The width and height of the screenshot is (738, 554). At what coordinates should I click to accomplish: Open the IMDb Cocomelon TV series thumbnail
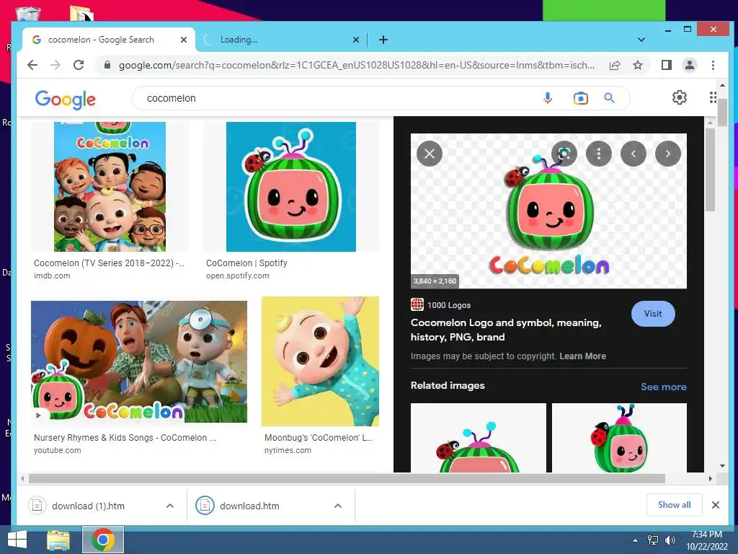coord(110,187)
